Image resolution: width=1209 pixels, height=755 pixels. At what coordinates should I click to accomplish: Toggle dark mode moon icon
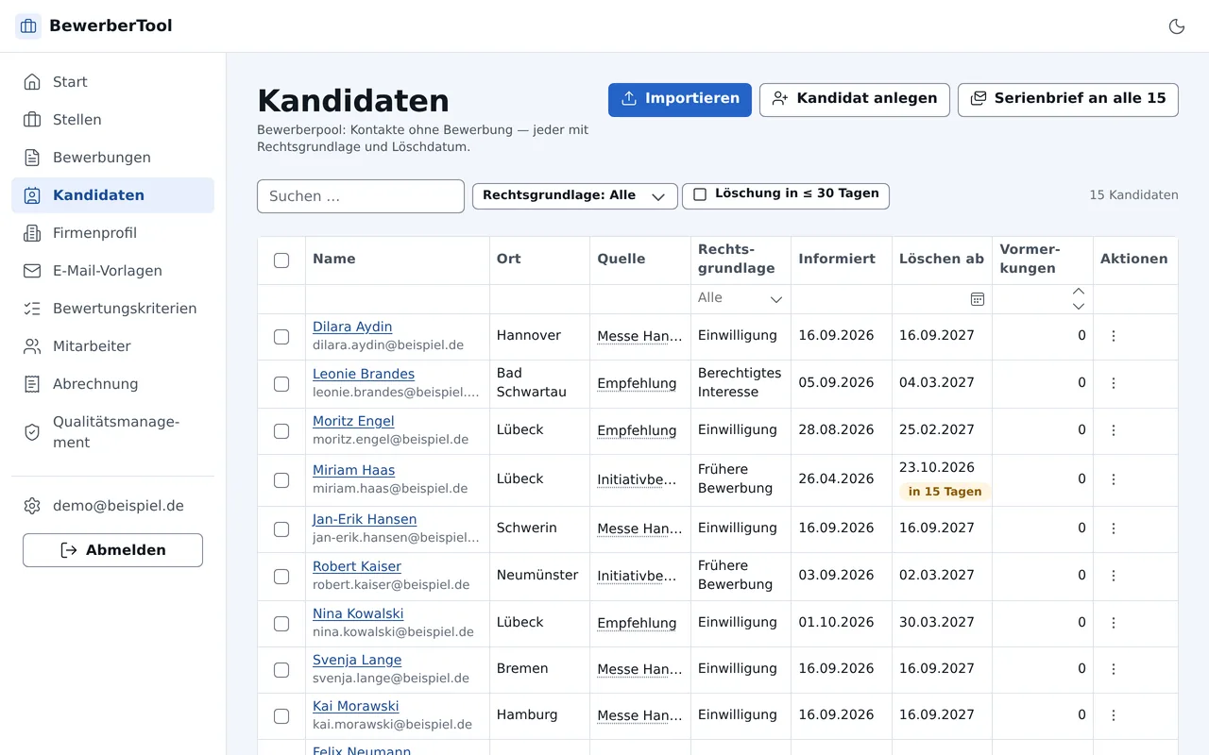pos(1177,26)
